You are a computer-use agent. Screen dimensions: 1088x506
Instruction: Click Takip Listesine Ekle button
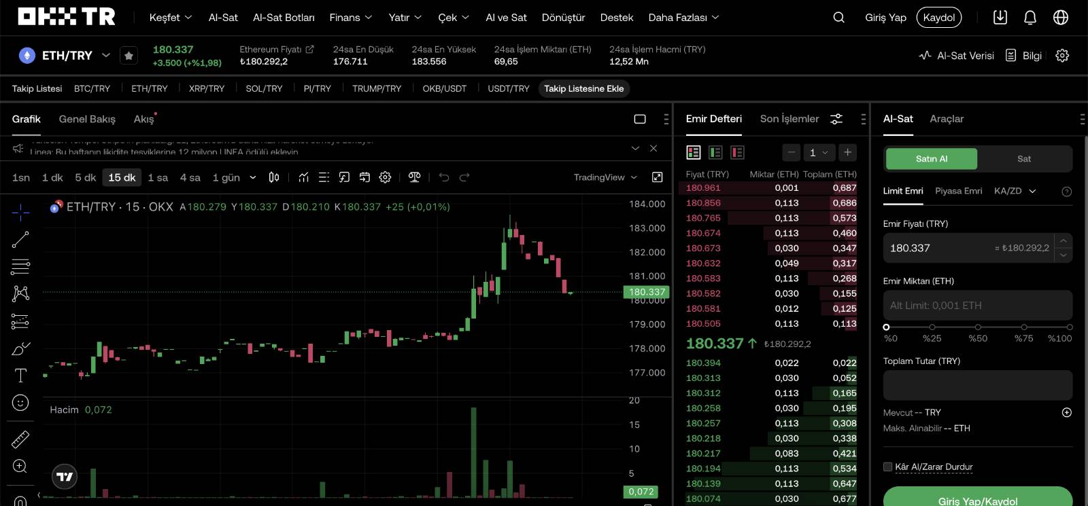[x=583, y=89]
